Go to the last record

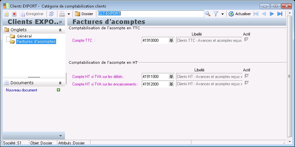[x=280, y=14]
